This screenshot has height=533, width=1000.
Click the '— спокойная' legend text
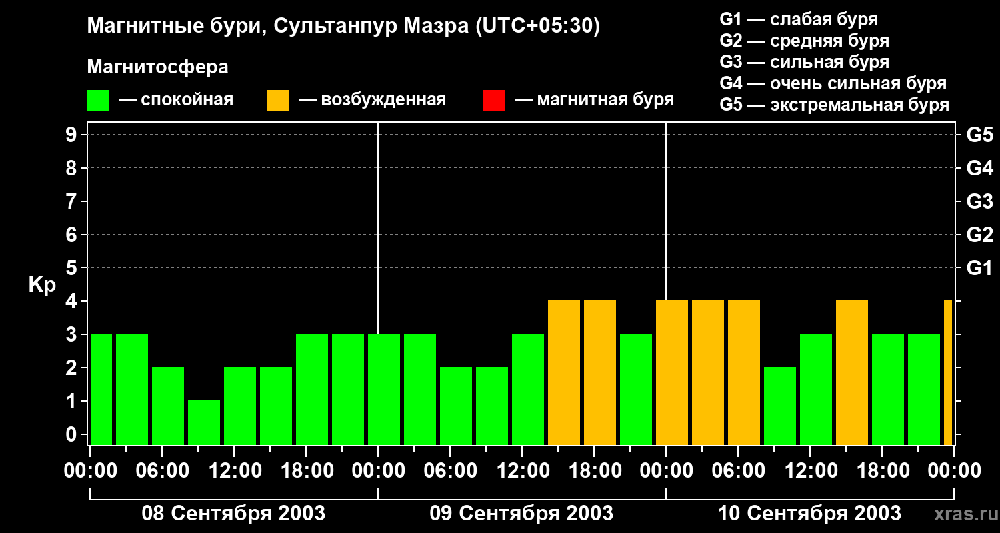coord(176,101)
